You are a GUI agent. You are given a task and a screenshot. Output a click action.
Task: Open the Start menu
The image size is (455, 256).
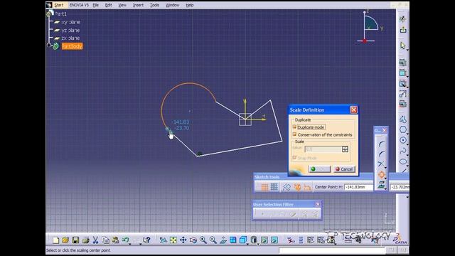59,5
